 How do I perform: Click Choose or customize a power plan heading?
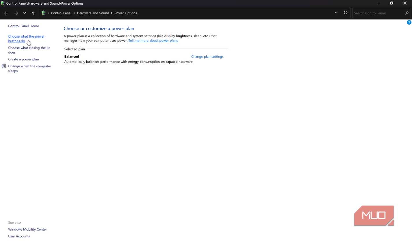coord(99,29)
